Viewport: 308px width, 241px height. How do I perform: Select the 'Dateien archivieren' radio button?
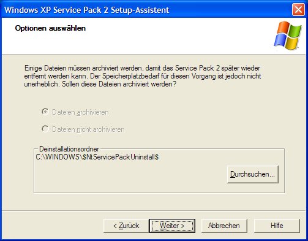pyautogui.click(x=45, y=112)
